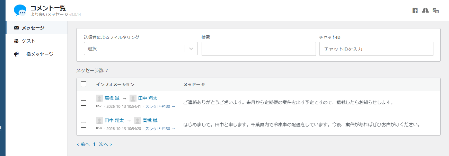Click the message text starting はじめまして
The height and width of the screenshot is (156, 449).
pyautogui.click(x=301, y=124)
